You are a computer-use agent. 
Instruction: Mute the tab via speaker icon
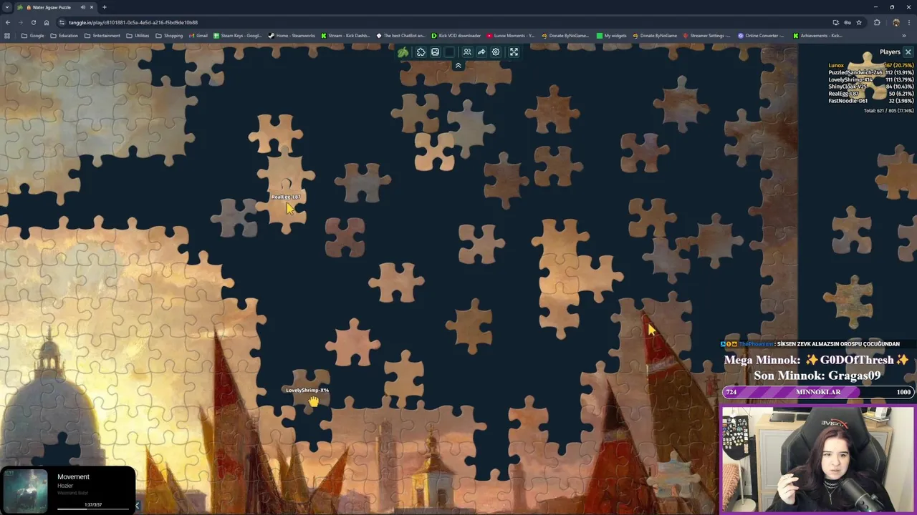82,7
